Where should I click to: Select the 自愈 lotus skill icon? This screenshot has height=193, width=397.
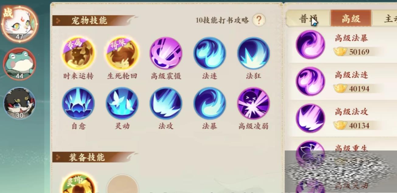point(78,103)
